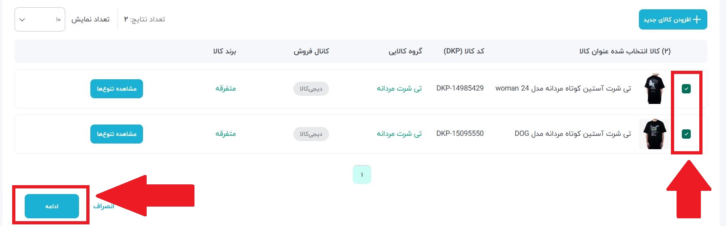726x226 pixels.
Task: Go to page ۱ in pagination
Action: [362, 175]
